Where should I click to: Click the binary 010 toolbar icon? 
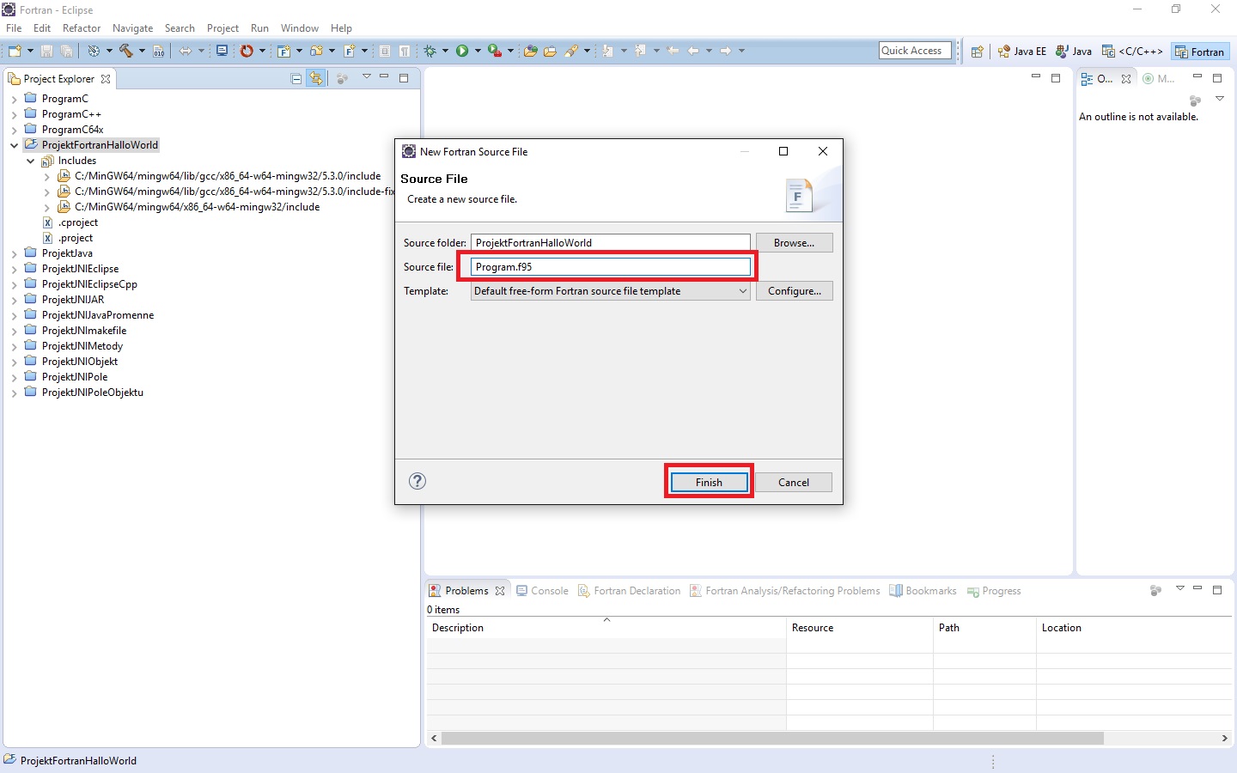click(159, 52)
